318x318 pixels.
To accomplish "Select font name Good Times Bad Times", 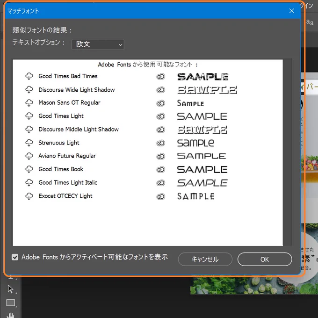I will pos(68,76).
